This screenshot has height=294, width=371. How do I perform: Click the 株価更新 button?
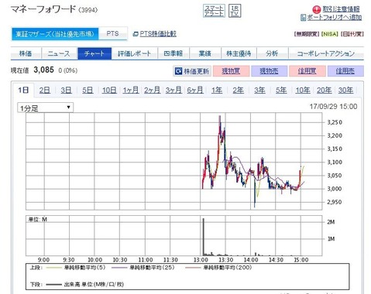coord(192,71)
